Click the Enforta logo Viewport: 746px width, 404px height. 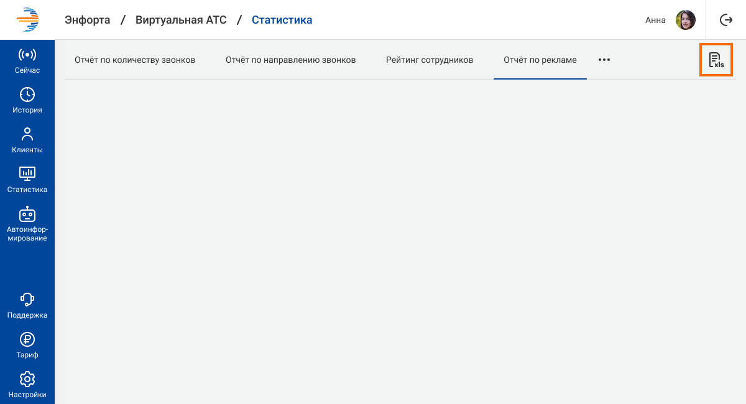pos(27,20)
